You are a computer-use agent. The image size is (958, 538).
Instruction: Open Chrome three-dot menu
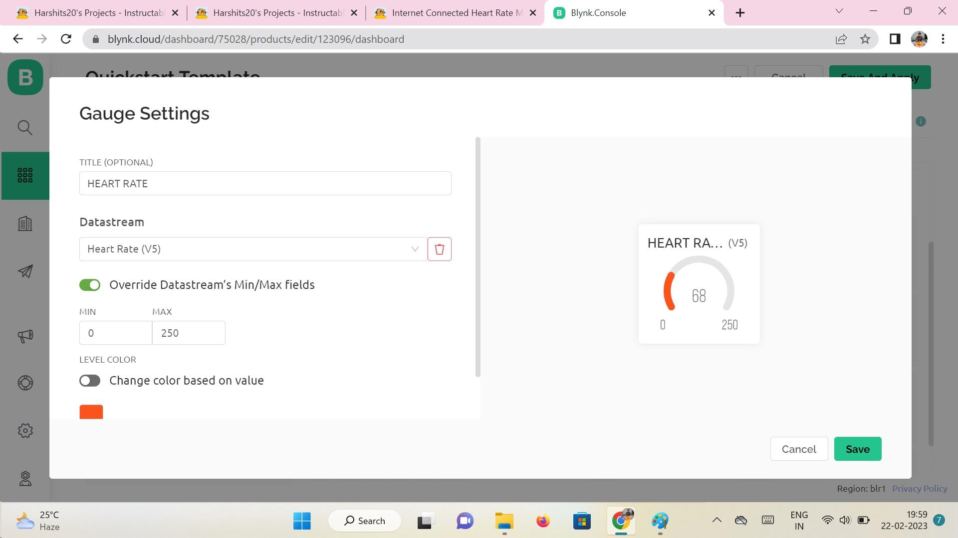tap(943, 39)
